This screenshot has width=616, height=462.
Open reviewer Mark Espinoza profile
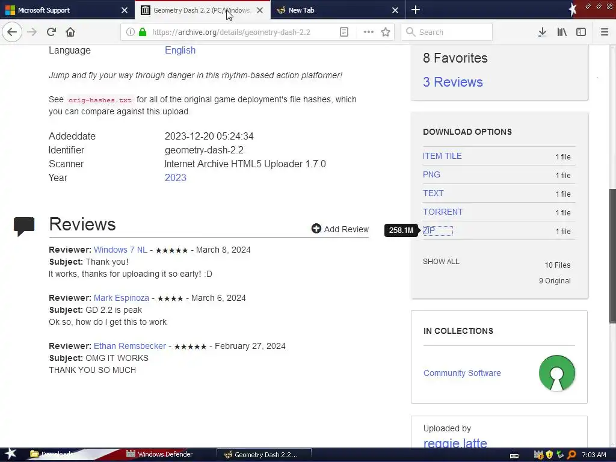tap(122, 298)
